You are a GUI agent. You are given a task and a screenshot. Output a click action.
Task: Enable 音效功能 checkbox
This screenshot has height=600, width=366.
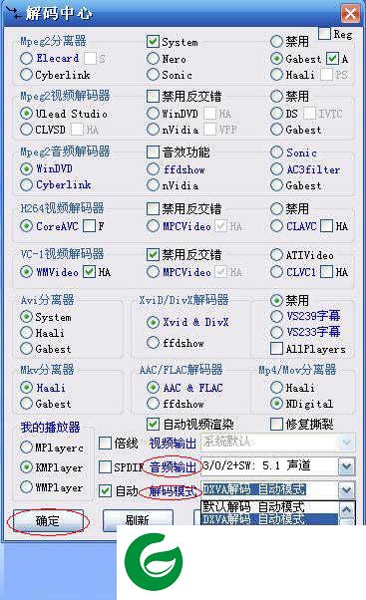[x=153, y=151]
